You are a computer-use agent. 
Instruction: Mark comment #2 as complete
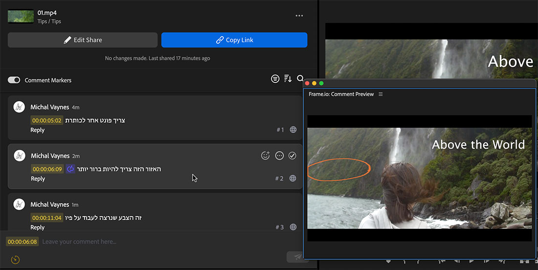(x=292, y=156)
